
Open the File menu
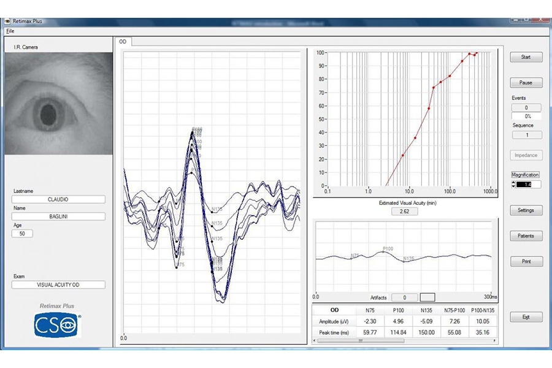point(10,31)
